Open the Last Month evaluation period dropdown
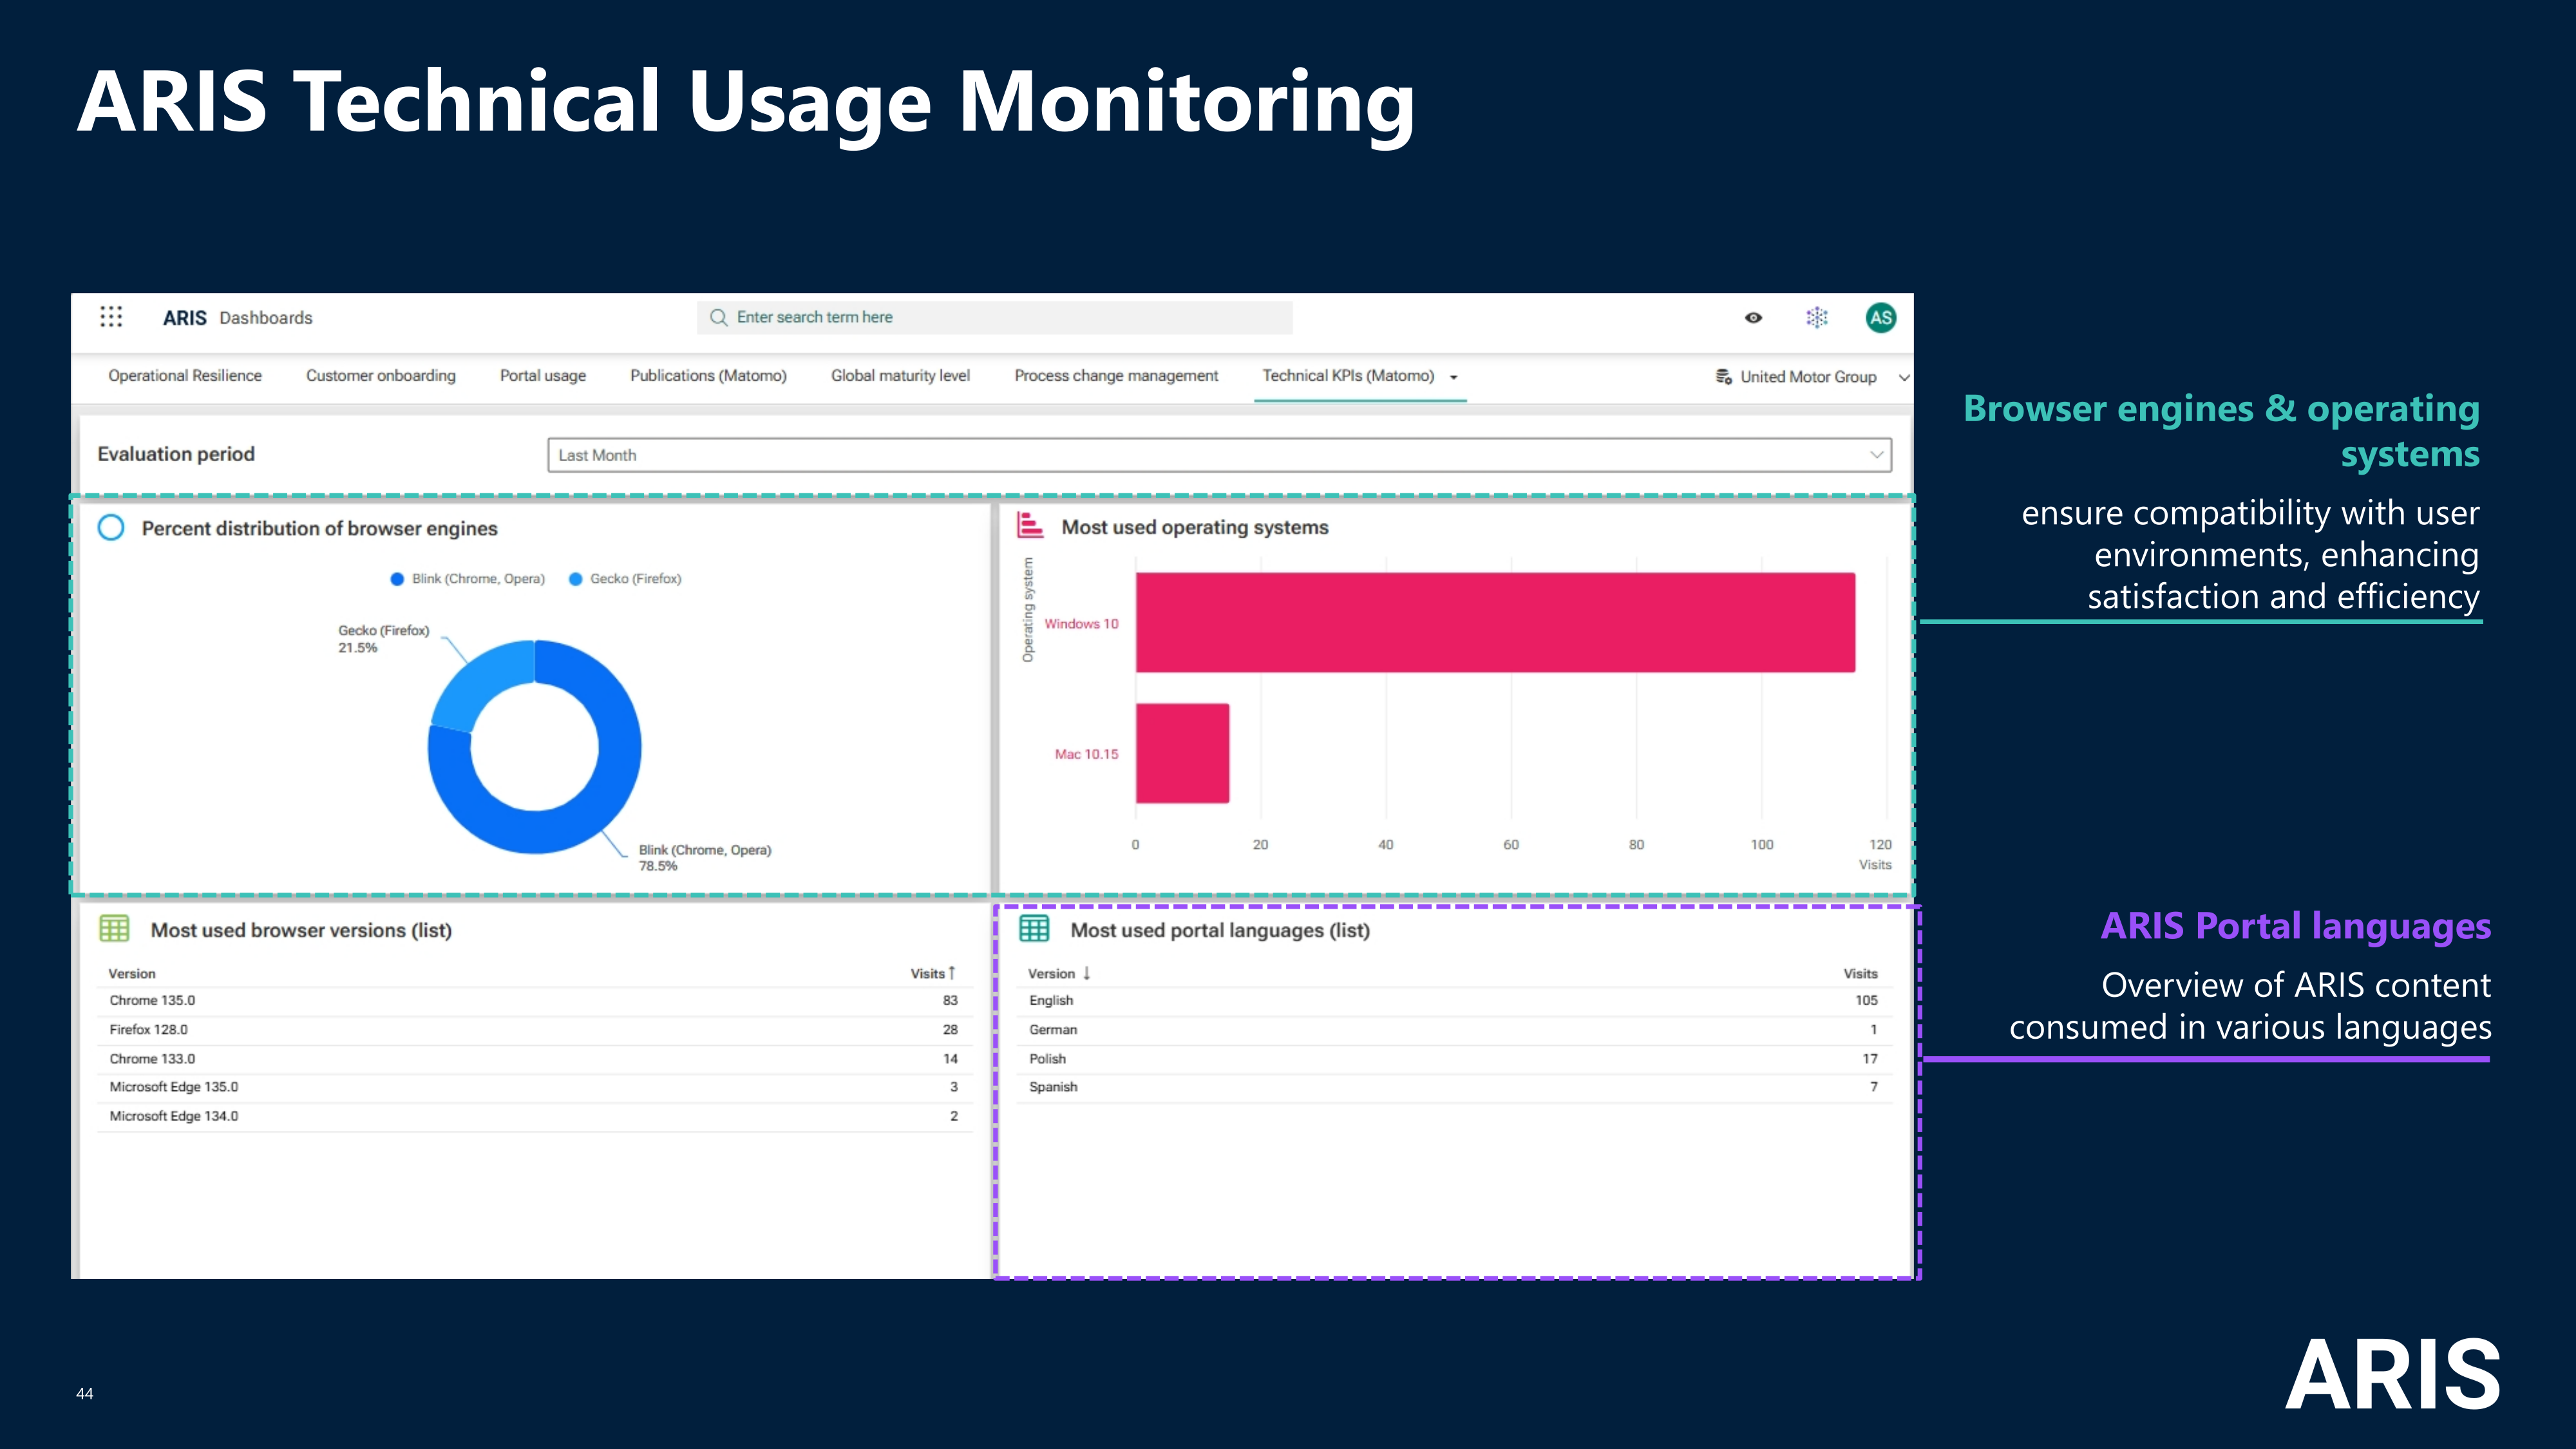Image resolution: width=2576 pixels, height=1449 pixels. [x=1219, y=455]
